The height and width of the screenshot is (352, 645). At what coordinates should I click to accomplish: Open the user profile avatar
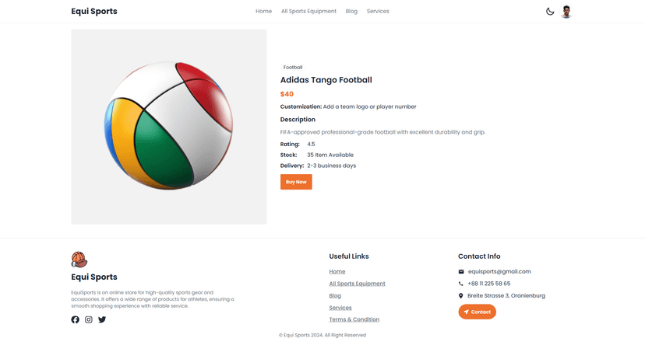click(x=566, y=12)
